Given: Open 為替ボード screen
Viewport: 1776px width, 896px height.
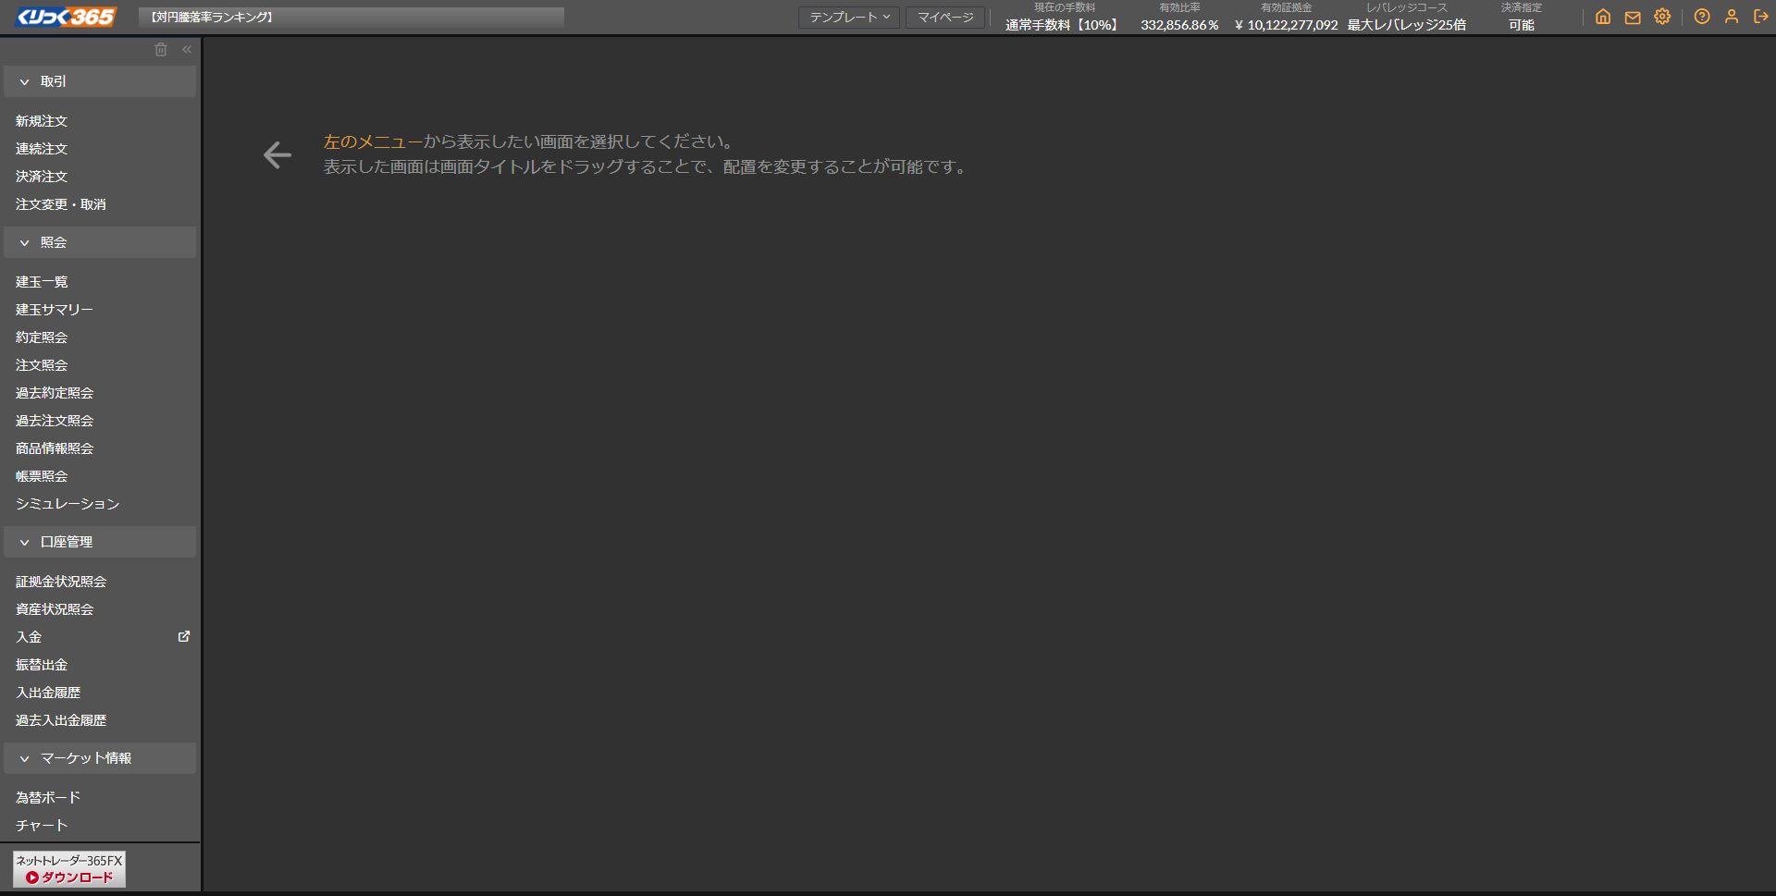Looking at the screenshot, I should point(48,798).
